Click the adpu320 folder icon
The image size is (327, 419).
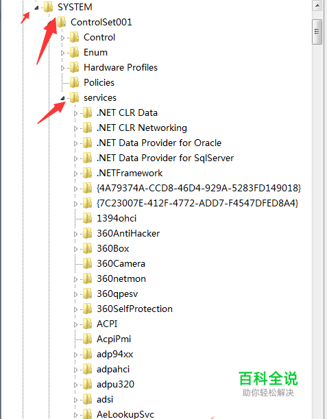(87, 384)
